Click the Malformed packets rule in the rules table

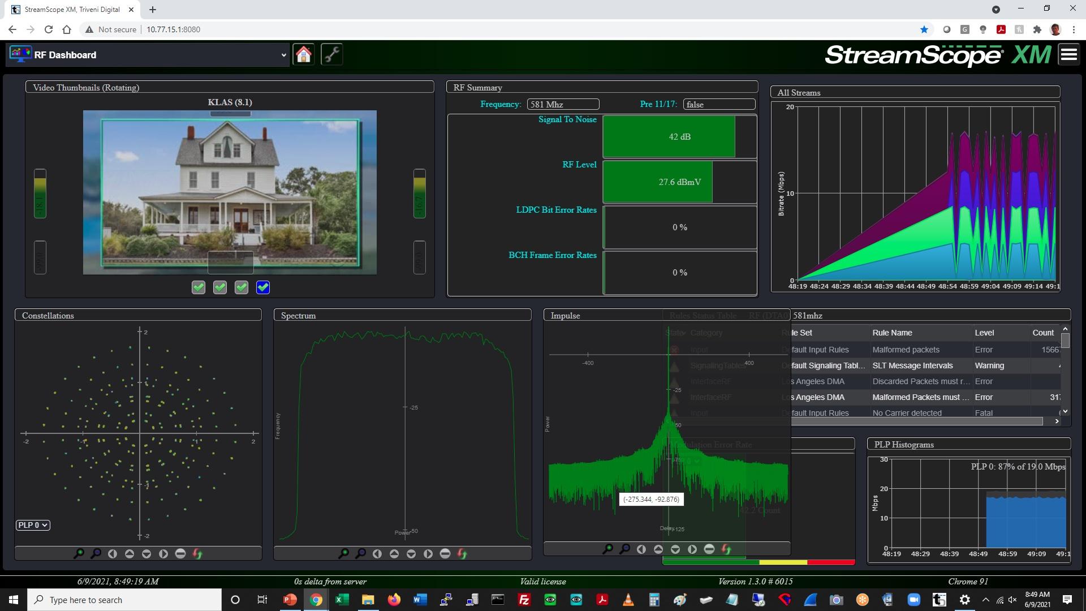[x=906, y=350]
